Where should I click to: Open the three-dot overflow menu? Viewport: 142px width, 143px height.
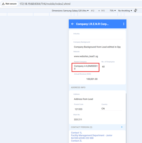coord(124,24)
